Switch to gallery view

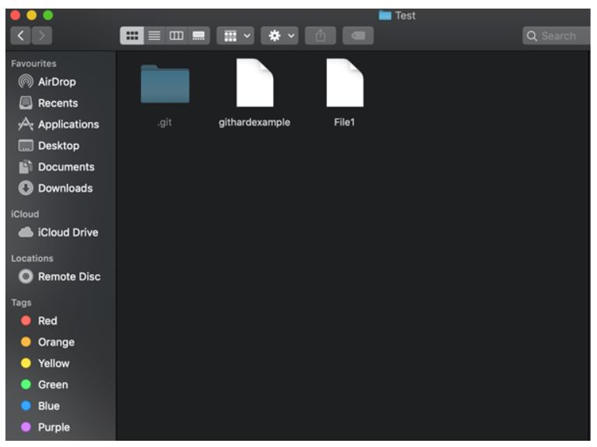tap(198, 36)
